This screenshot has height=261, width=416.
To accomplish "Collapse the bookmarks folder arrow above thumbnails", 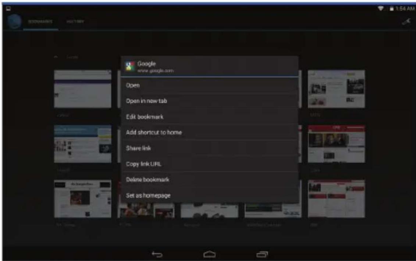I will [56, 57].
